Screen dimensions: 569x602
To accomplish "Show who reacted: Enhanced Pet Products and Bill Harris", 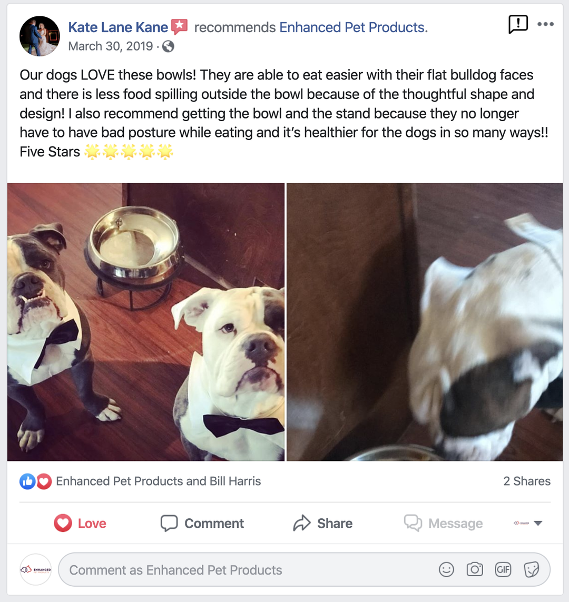I will [x=159, y=481].
